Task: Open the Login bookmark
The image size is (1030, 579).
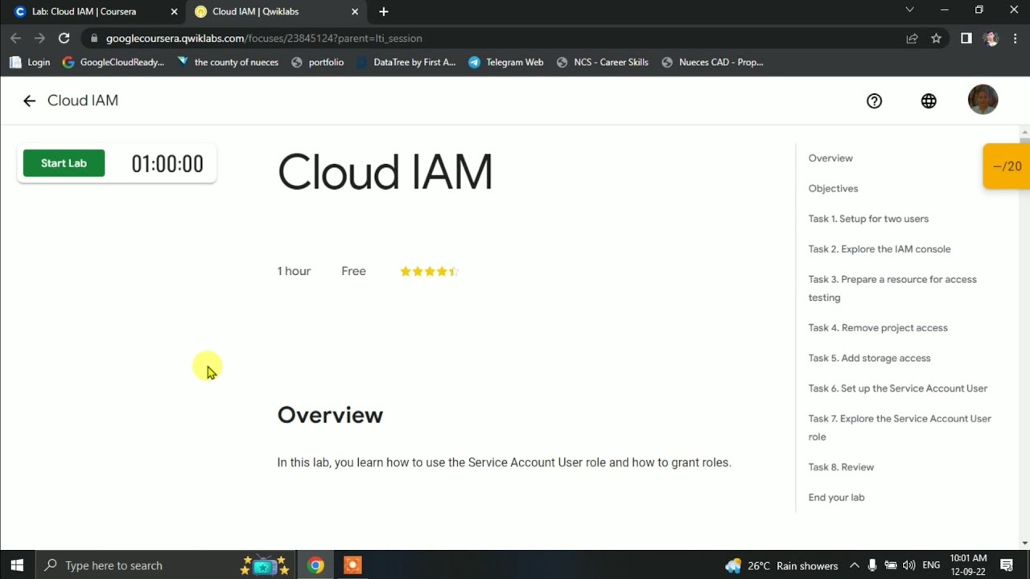Action: 30,62
